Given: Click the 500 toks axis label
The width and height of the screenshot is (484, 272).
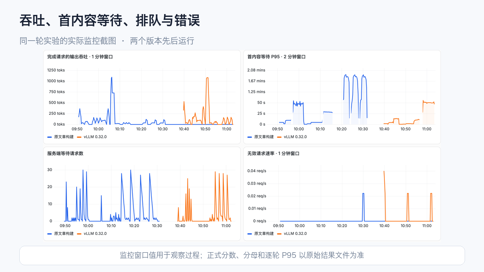Looking at the screenshot, I should [x=57, y=103].
